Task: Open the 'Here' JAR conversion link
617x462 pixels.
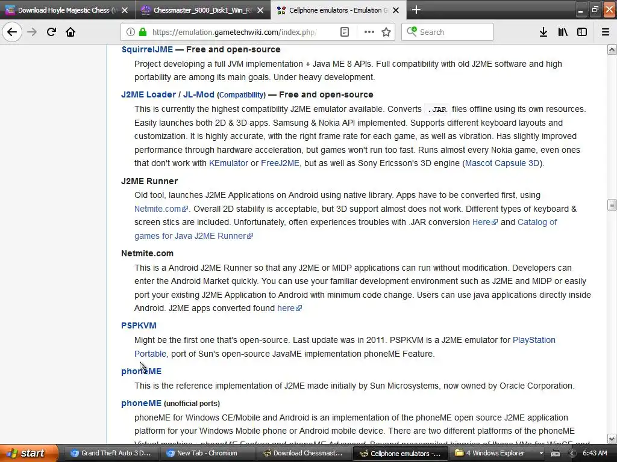Action: tap(484, 222)
